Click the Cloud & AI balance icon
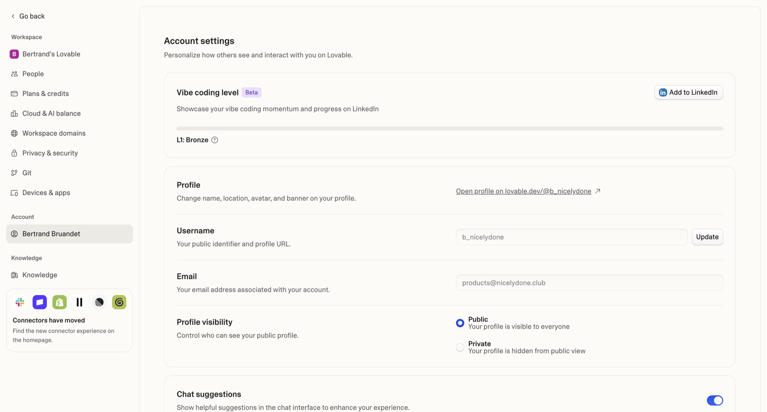 (x=14, y=113)
